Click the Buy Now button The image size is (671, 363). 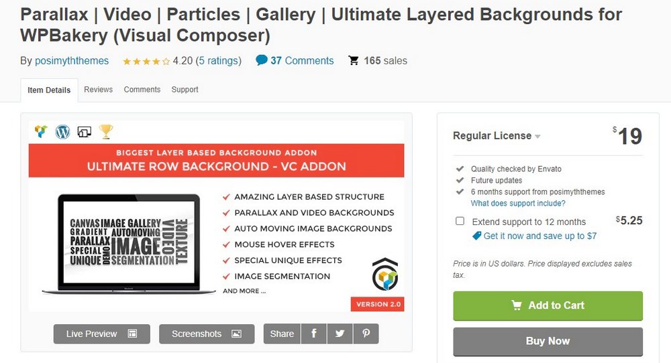[548, 341]
